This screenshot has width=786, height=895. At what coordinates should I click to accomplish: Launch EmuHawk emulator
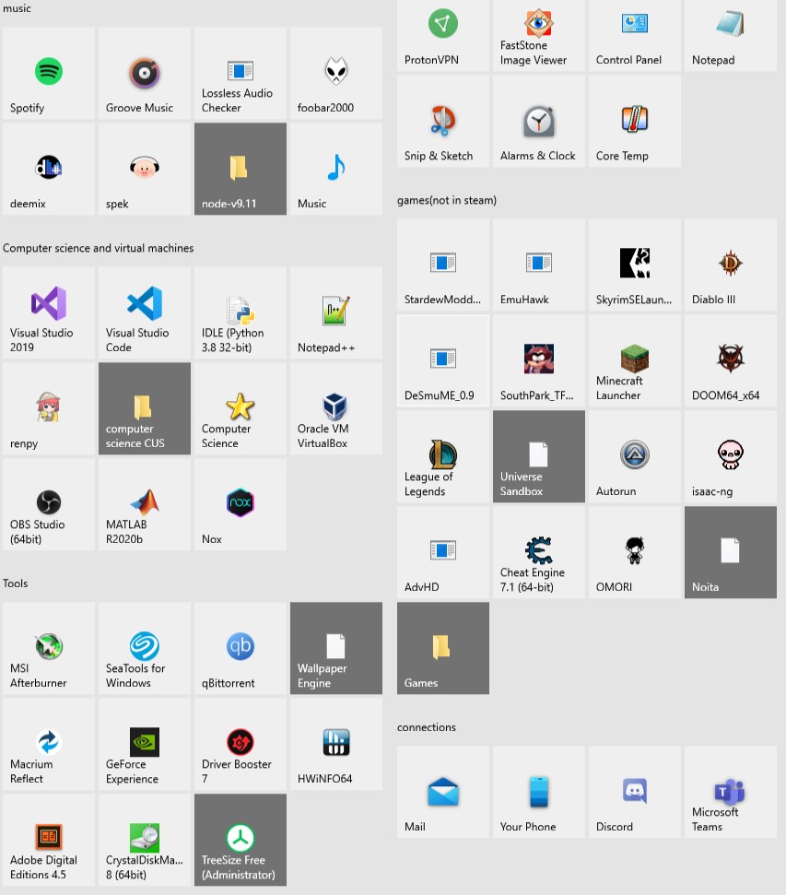(x=539, y=265)
